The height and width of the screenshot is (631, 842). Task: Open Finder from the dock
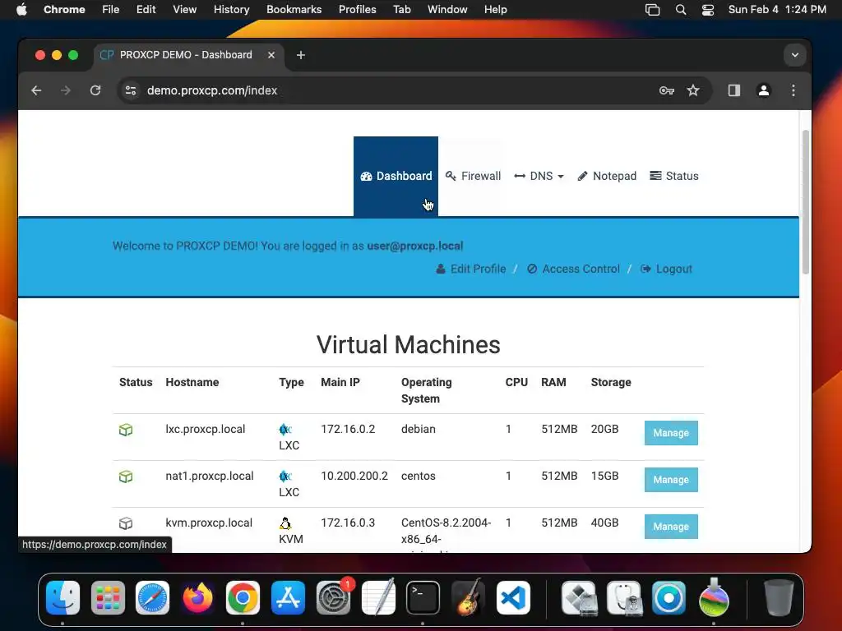pos(62,598)
